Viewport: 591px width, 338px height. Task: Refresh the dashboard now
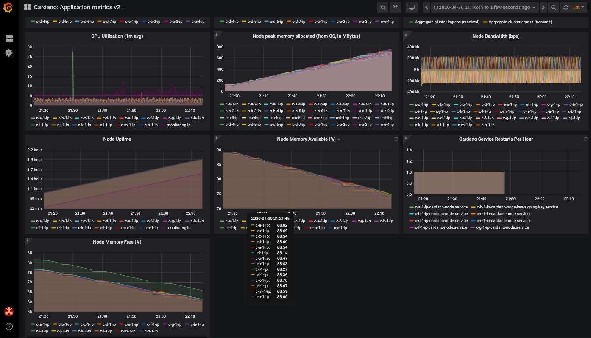click(566, 7)
